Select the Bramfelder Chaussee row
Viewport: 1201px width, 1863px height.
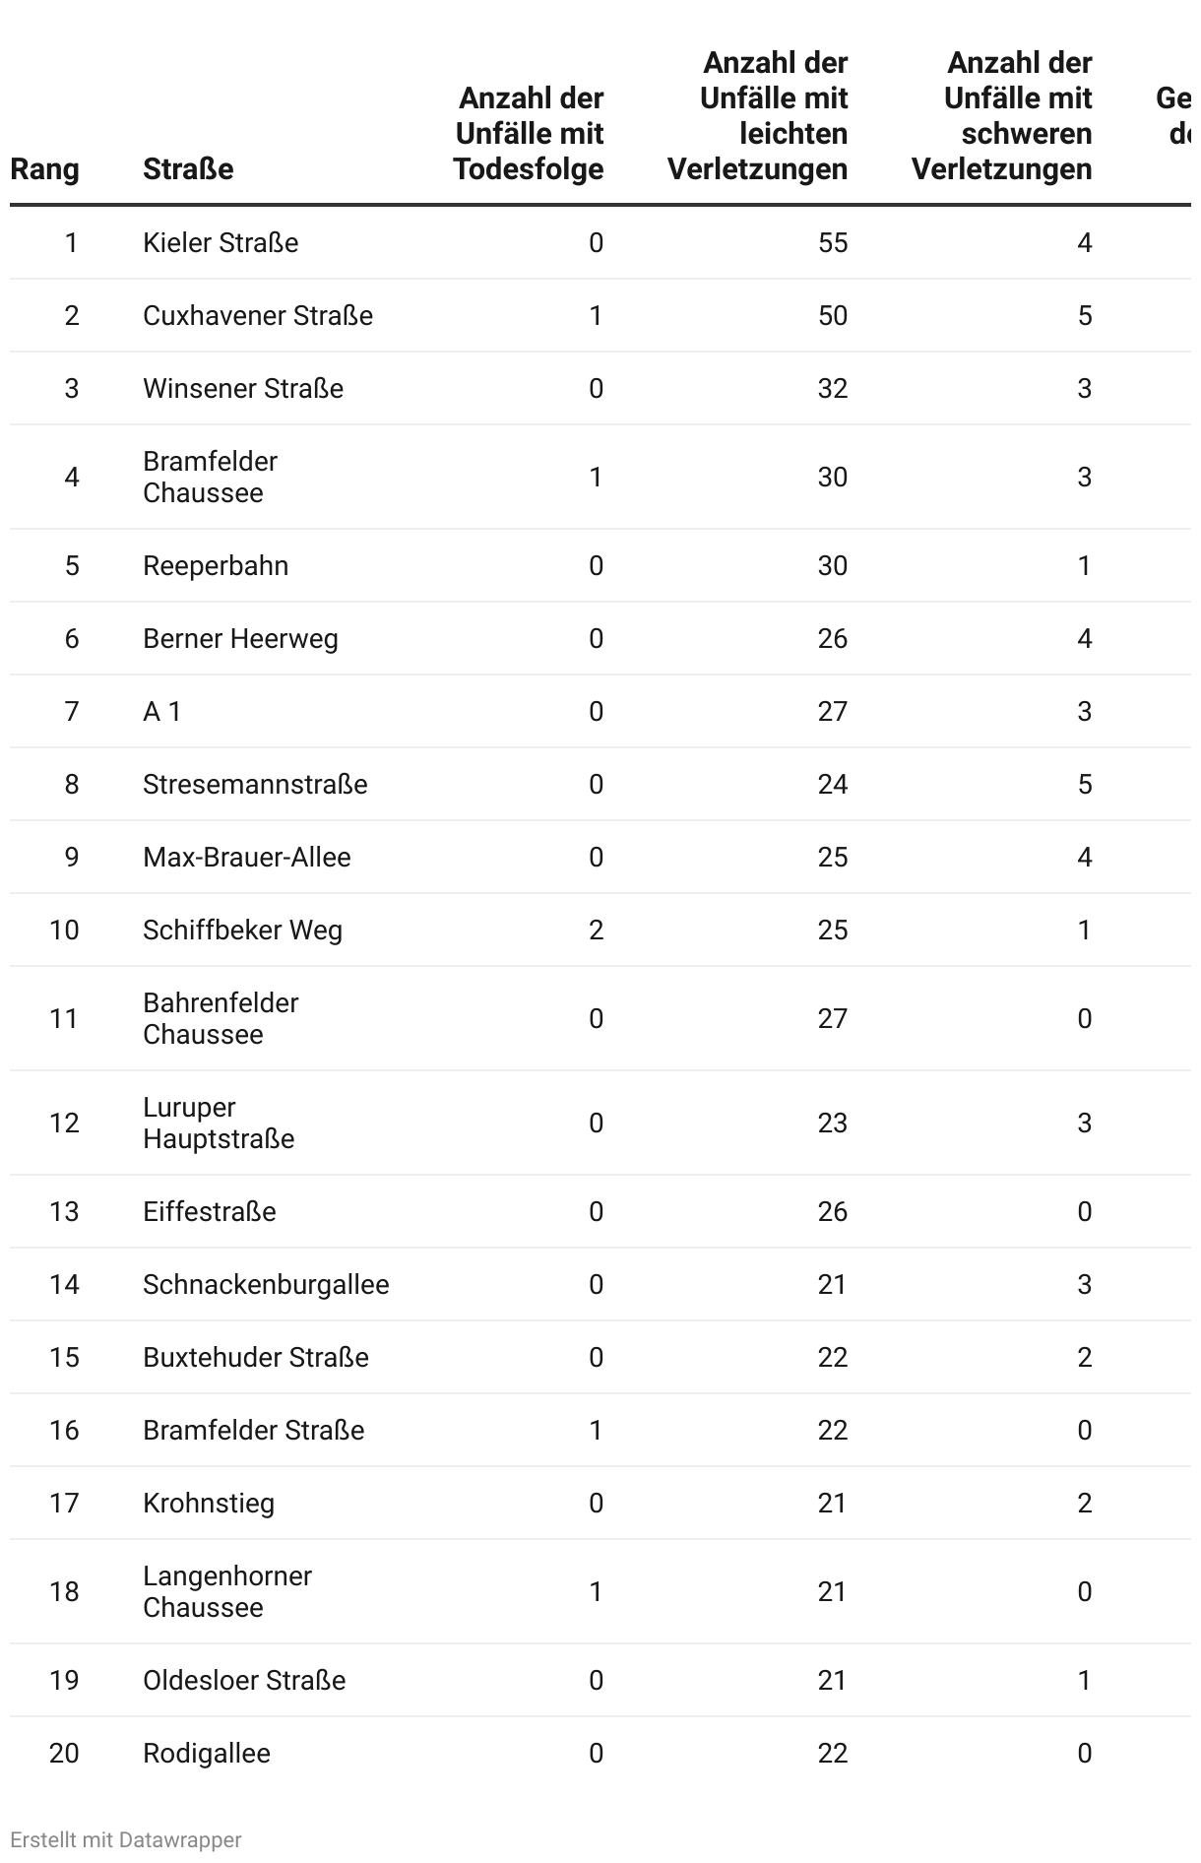pyautogui.click(x=600, y=478)
